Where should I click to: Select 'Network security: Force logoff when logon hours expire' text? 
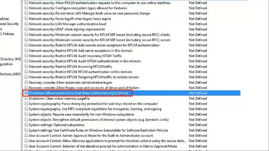coord(70,18)
